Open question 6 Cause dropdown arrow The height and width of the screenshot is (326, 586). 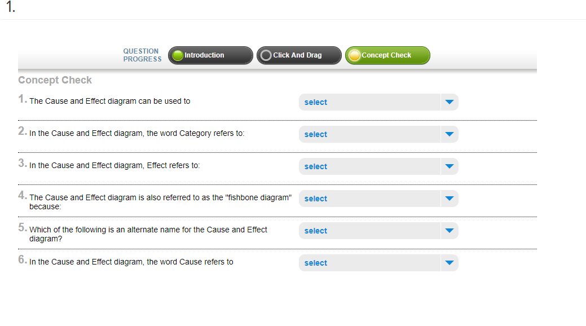(x=450, y=263)
